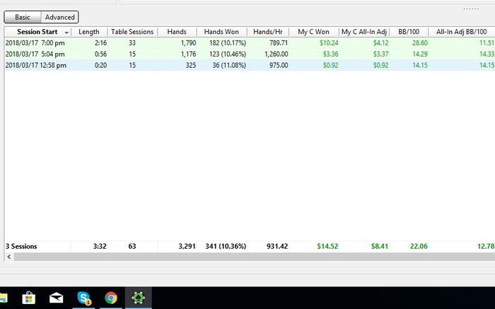Click the 2:16 session length cell
The width and height of the screenshot is (495, 309).
click(100, 43)
